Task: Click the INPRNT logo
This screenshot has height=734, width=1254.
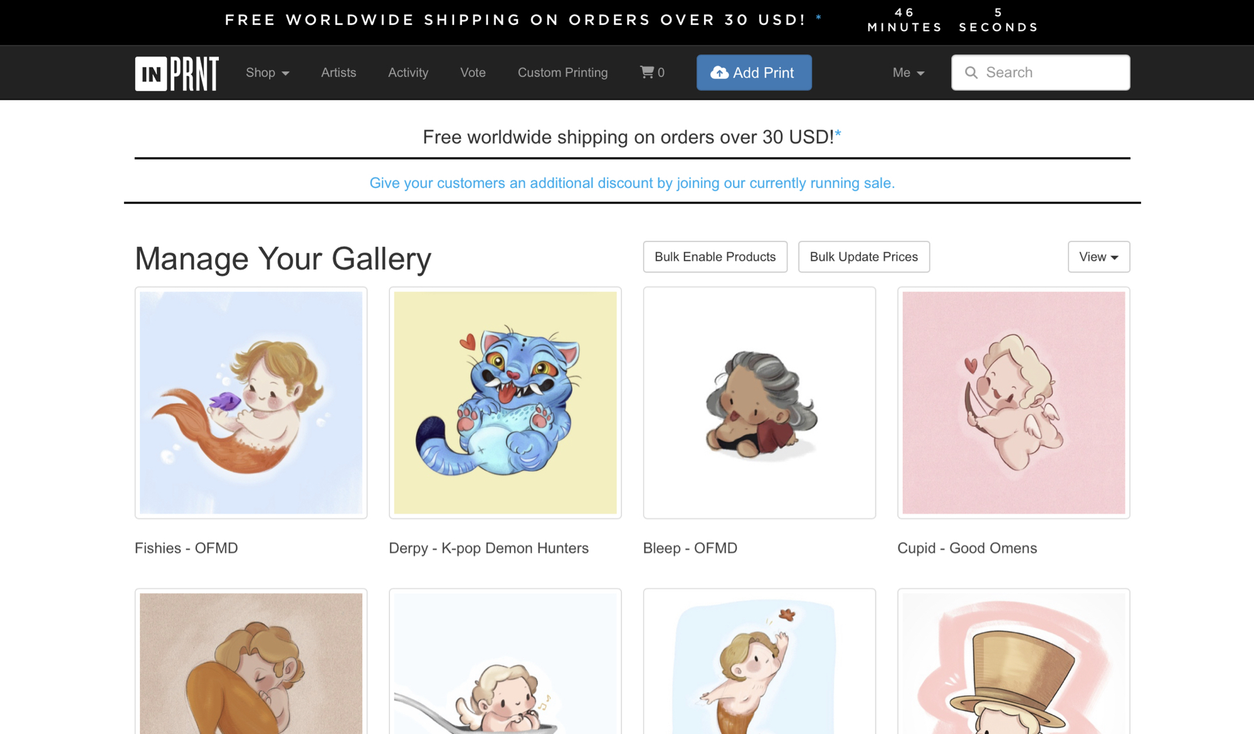Action: click(x=176, y=73)
